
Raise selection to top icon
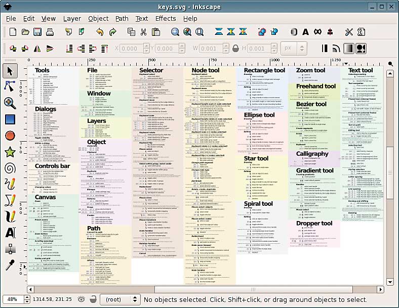[x=104, y=48]
